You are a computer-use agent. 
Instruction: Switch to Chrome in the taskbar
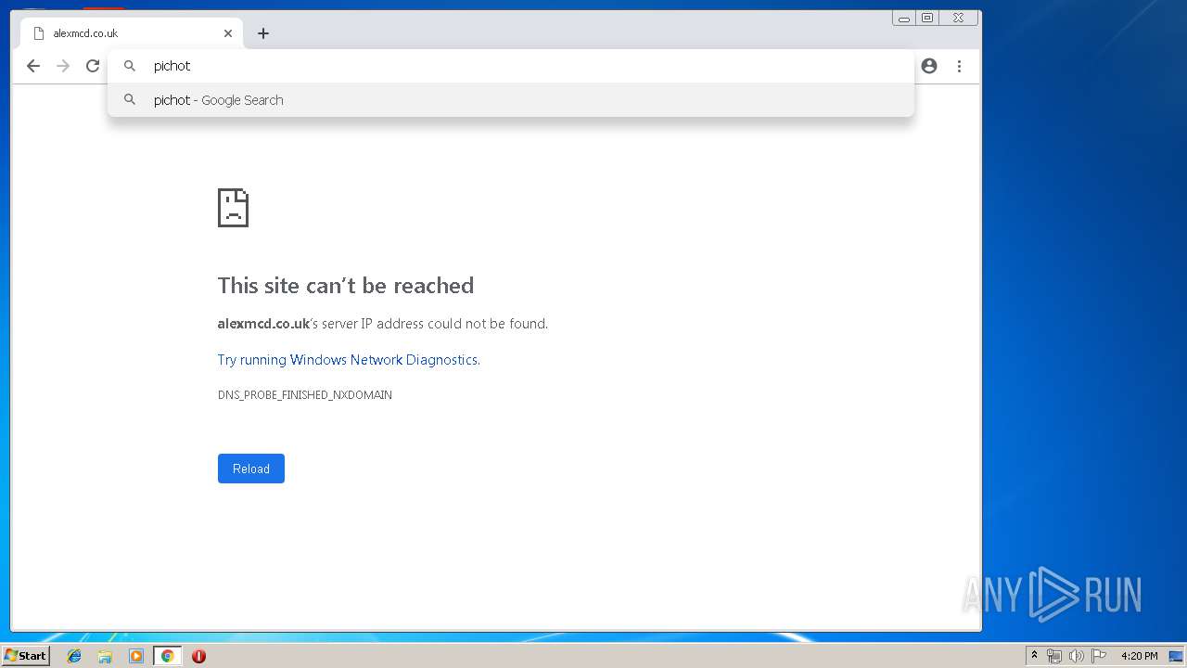pos(167,656)
